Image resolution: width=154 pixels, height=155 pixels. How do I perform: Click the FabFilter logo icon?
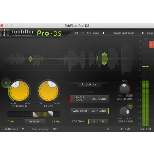4,33
